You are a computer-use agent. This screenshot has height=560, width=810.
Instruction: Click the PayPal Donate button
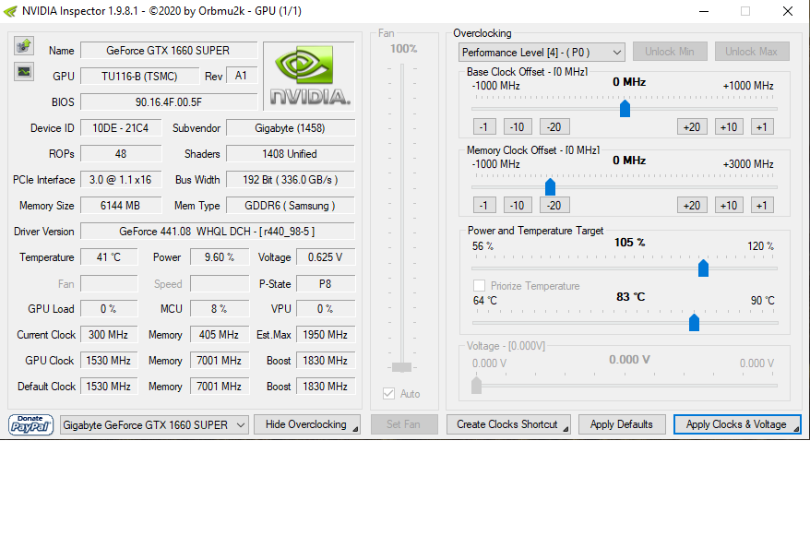[30, 424]
